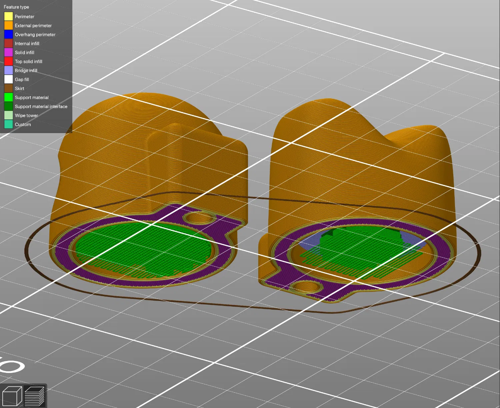Select the 'Solid infill' legend label
This screenshot has height=408, width=500.
(24, 53)
